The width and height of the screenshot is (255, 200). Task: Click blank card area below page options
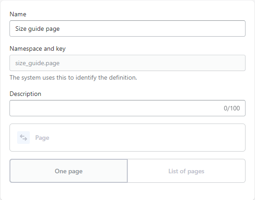127,190
